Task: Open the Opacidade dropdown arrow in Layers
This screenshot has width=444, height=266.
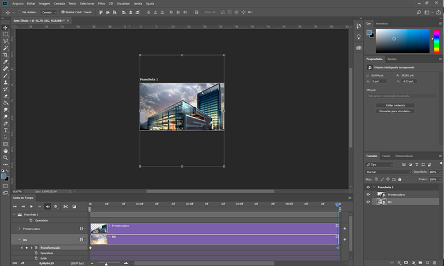Action: (440, 172)
